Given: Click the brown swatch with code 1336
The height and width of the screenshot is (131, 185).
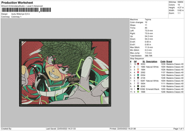Looking at the screenshot, I should [x=138, y=78].
